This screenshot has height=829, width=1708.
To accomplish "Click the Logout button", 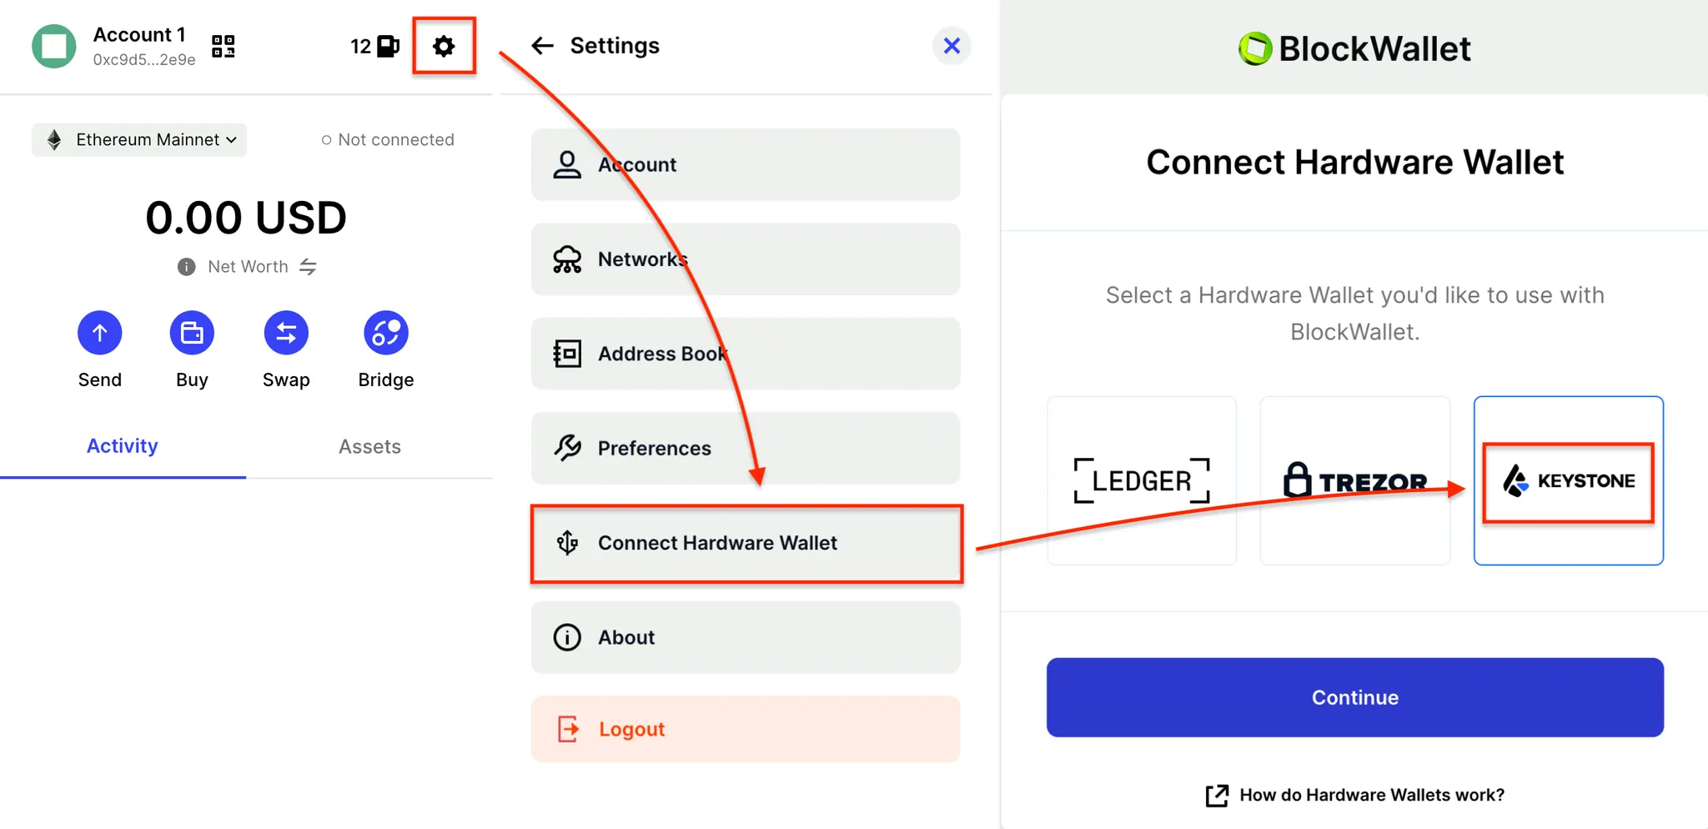I will point(746,729).
